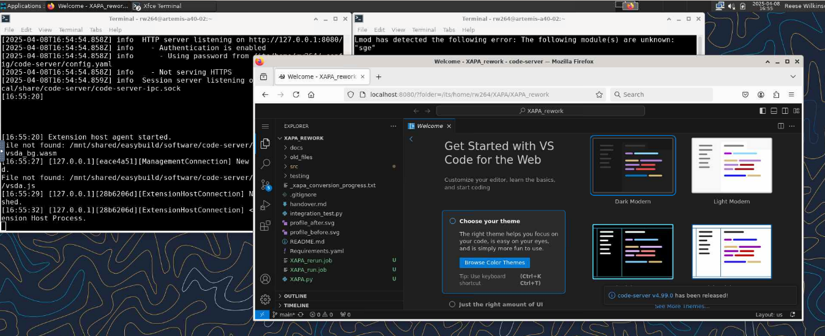The height and width of the screenshot is (336, 825).
Task: Open new Firefox tab plus button
Action: (378, 77)
